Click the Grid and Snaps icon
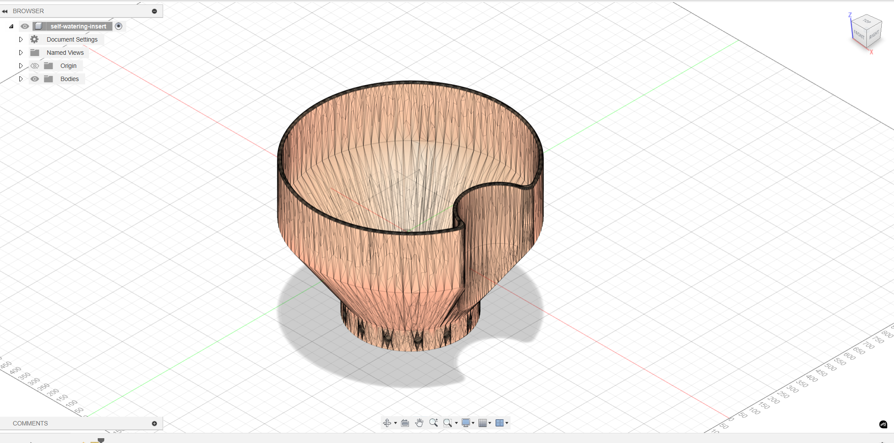894x443 pixels. 482,423
